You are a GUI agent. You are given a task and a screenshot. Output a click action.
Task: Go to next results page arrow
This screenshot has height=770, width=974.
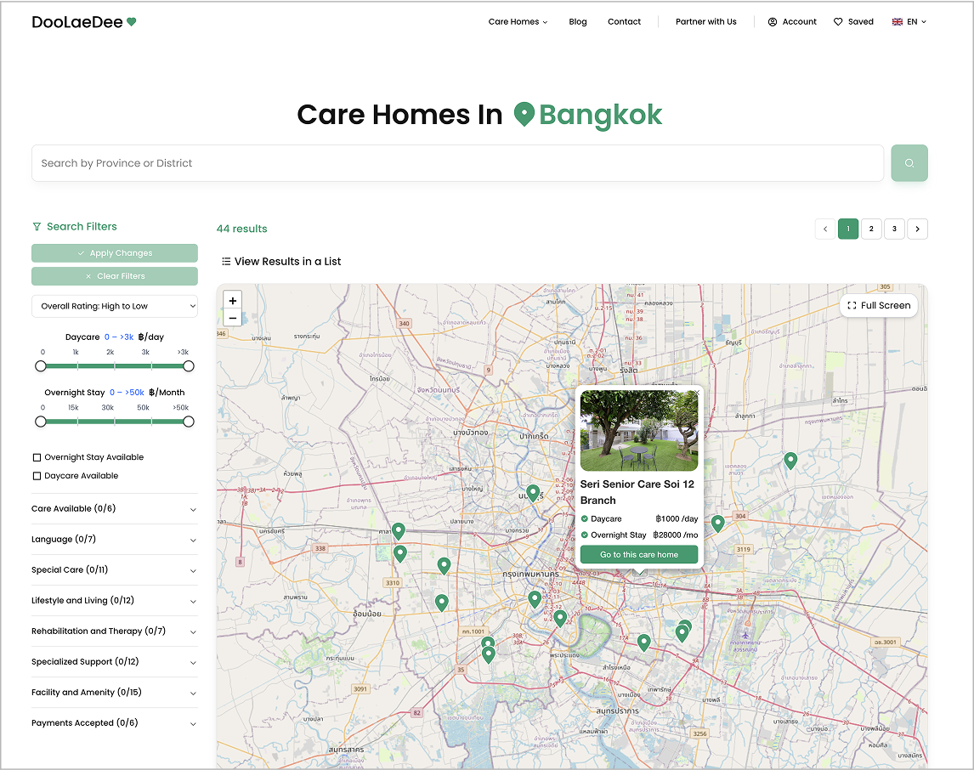pos(917,229)
